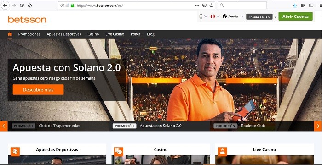This screenshot has height=165, width=322.
Task: Click the green padlock security icon
Action: click(72, 5)
